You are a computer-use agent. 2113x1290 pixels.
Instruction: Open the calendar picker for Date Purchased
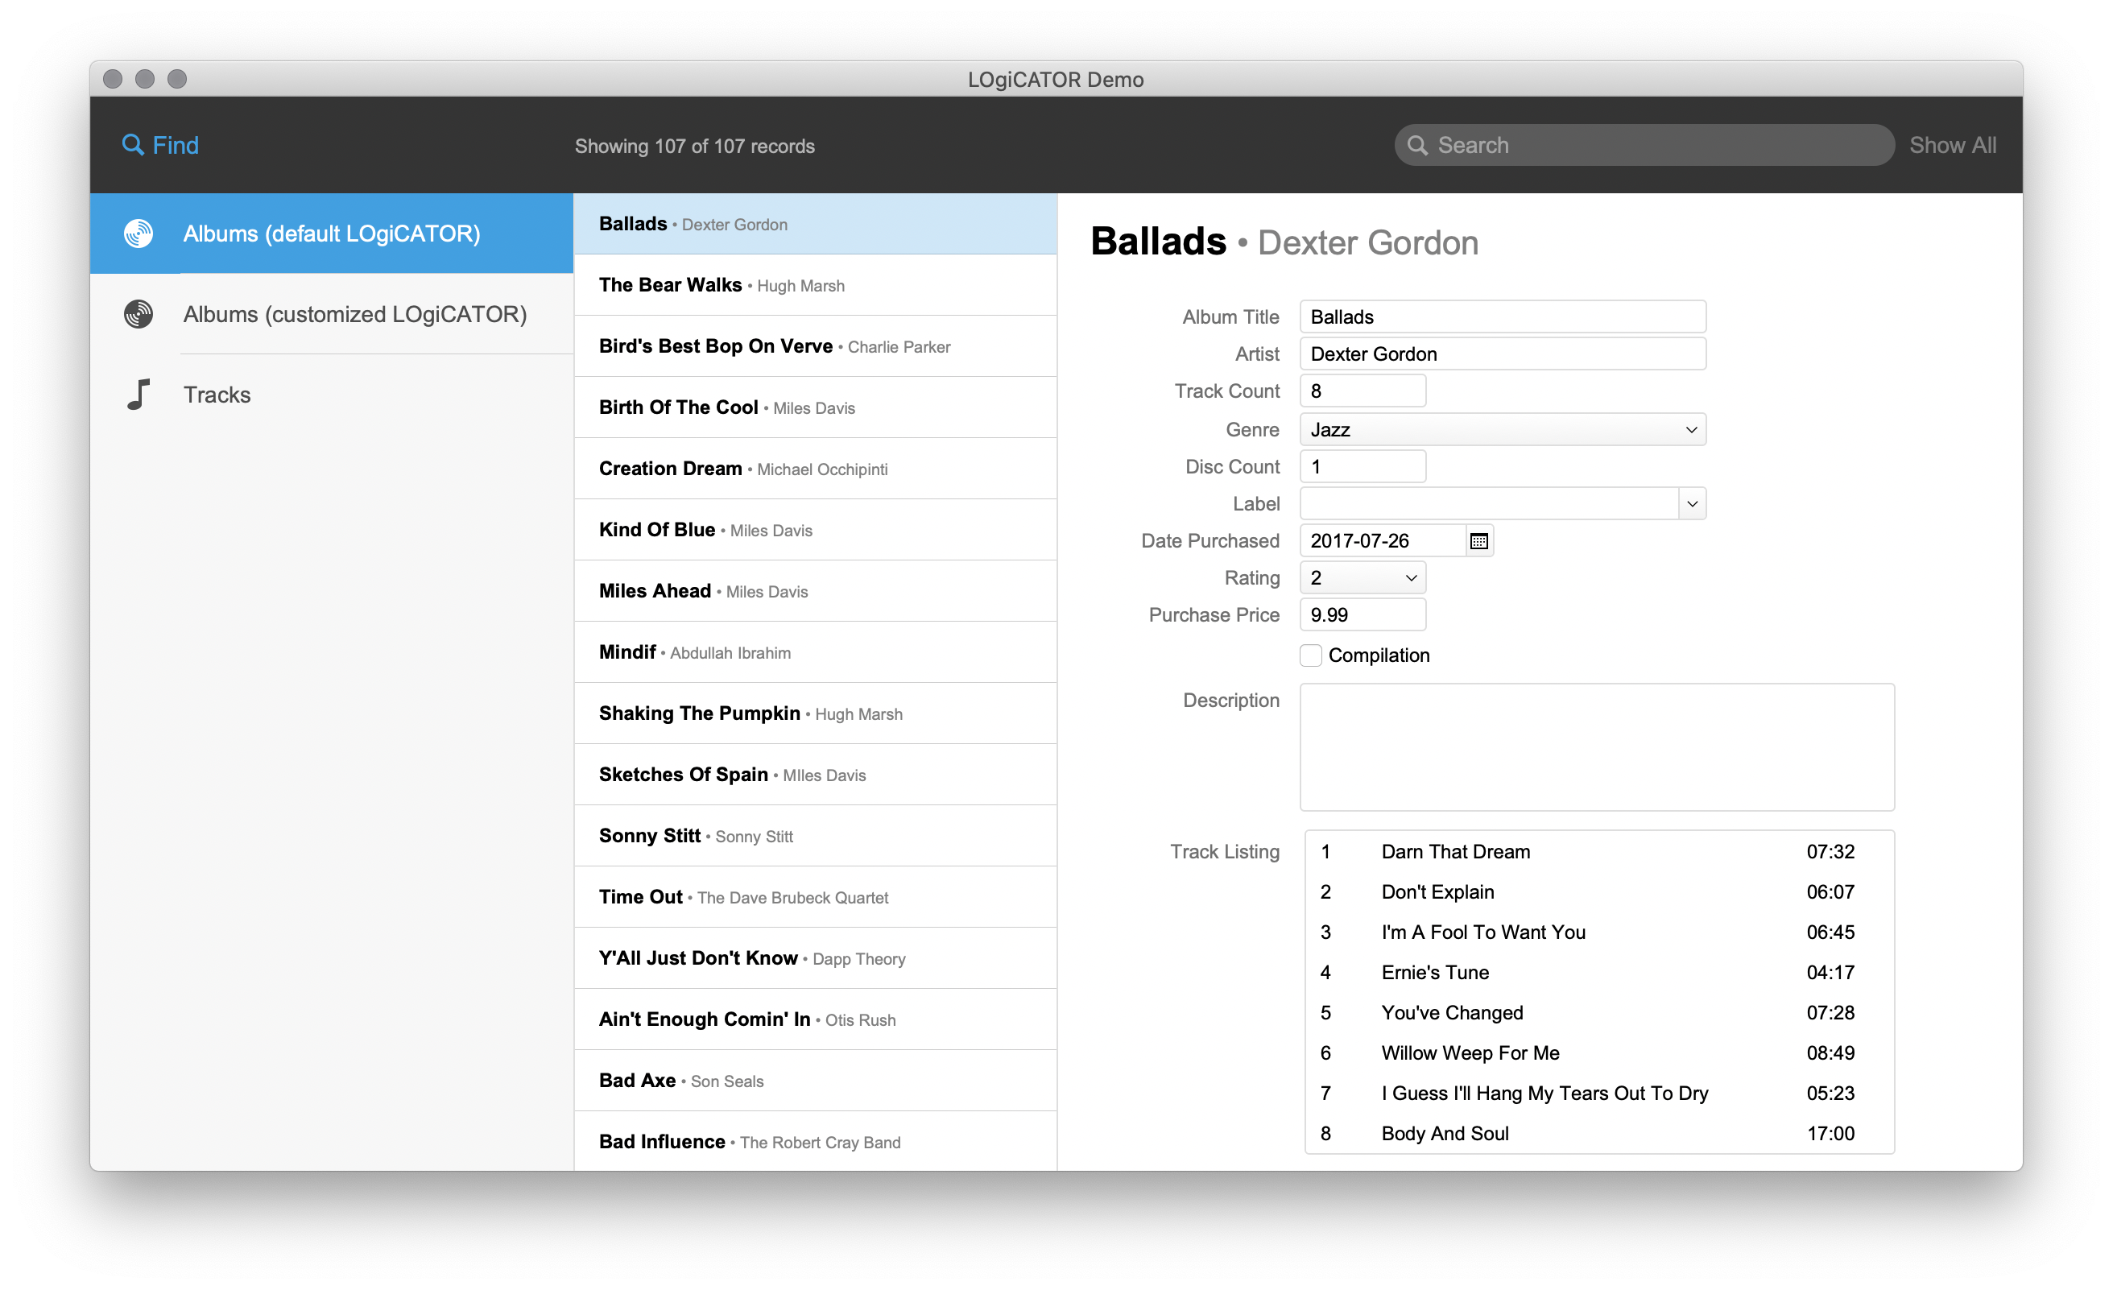(x=1478, y=540)
